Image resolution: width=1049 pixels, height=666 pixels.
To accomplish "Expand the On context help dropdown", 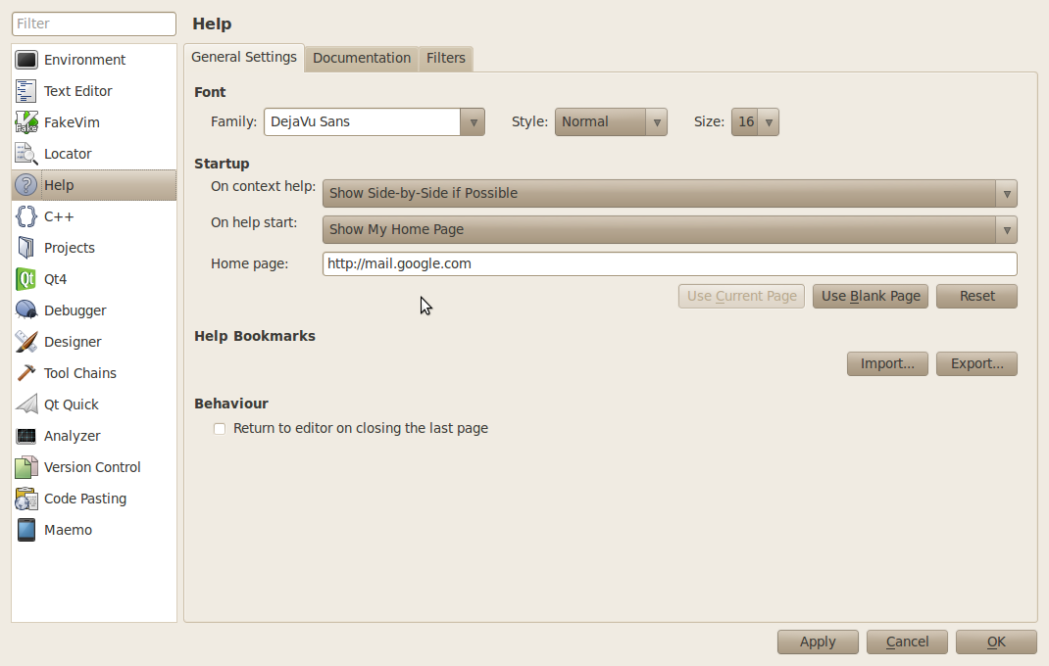I will [669, 193].
